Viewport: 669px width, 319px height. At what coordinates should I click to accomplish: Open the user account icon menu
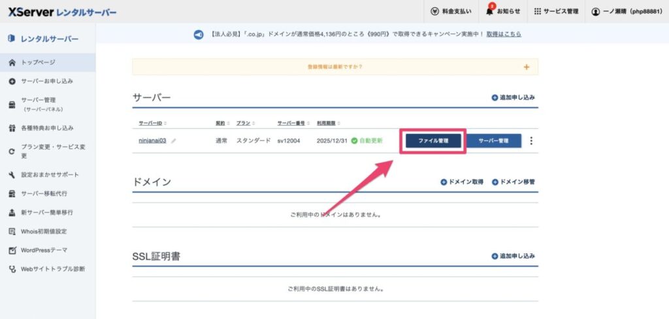596,12
